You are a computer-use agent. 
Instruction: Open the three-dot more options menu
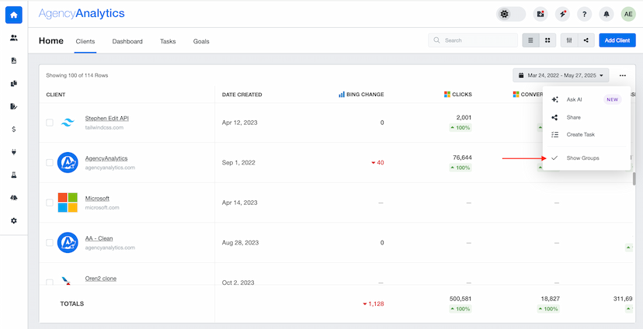[x=623, y=75]
